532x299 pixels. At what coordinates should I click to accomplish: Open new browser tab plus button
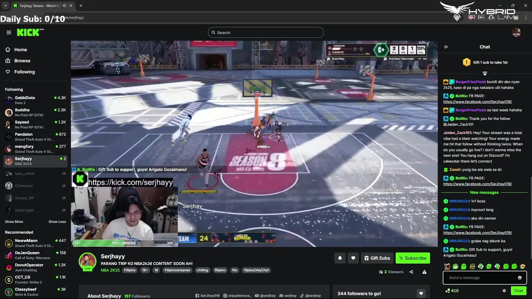pyautogui.click(x=81, y=5)
